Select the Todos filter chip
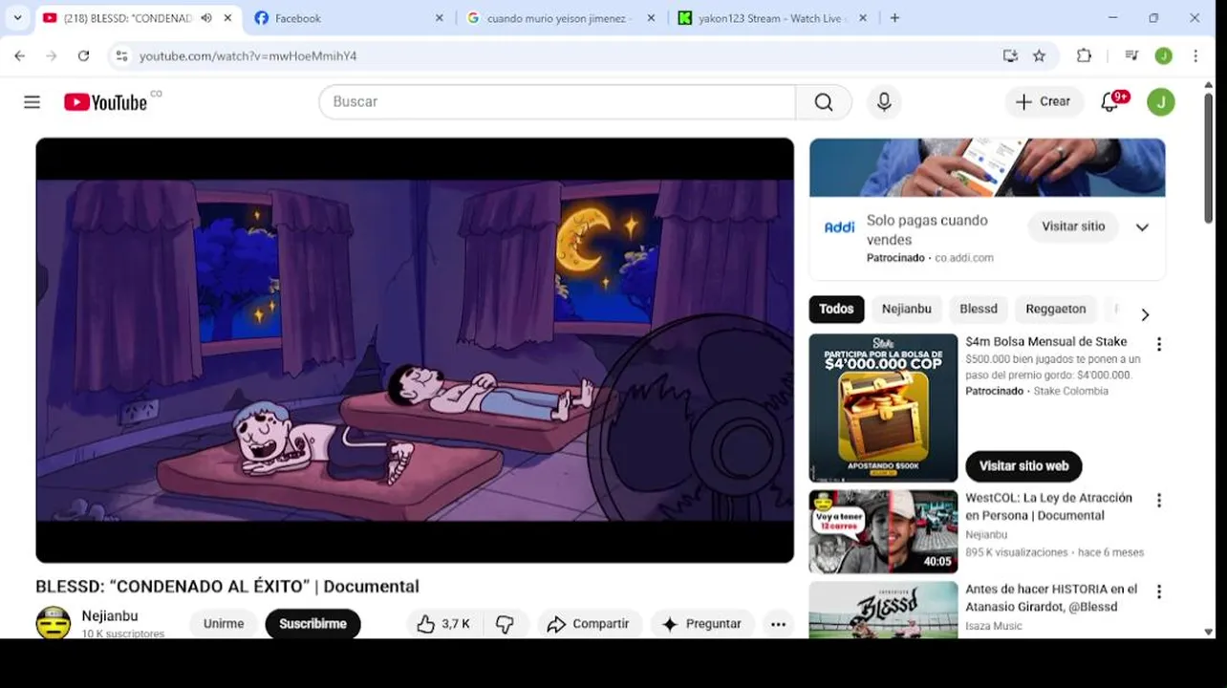The image size is (1227, 688). click(x=836, y=309)
